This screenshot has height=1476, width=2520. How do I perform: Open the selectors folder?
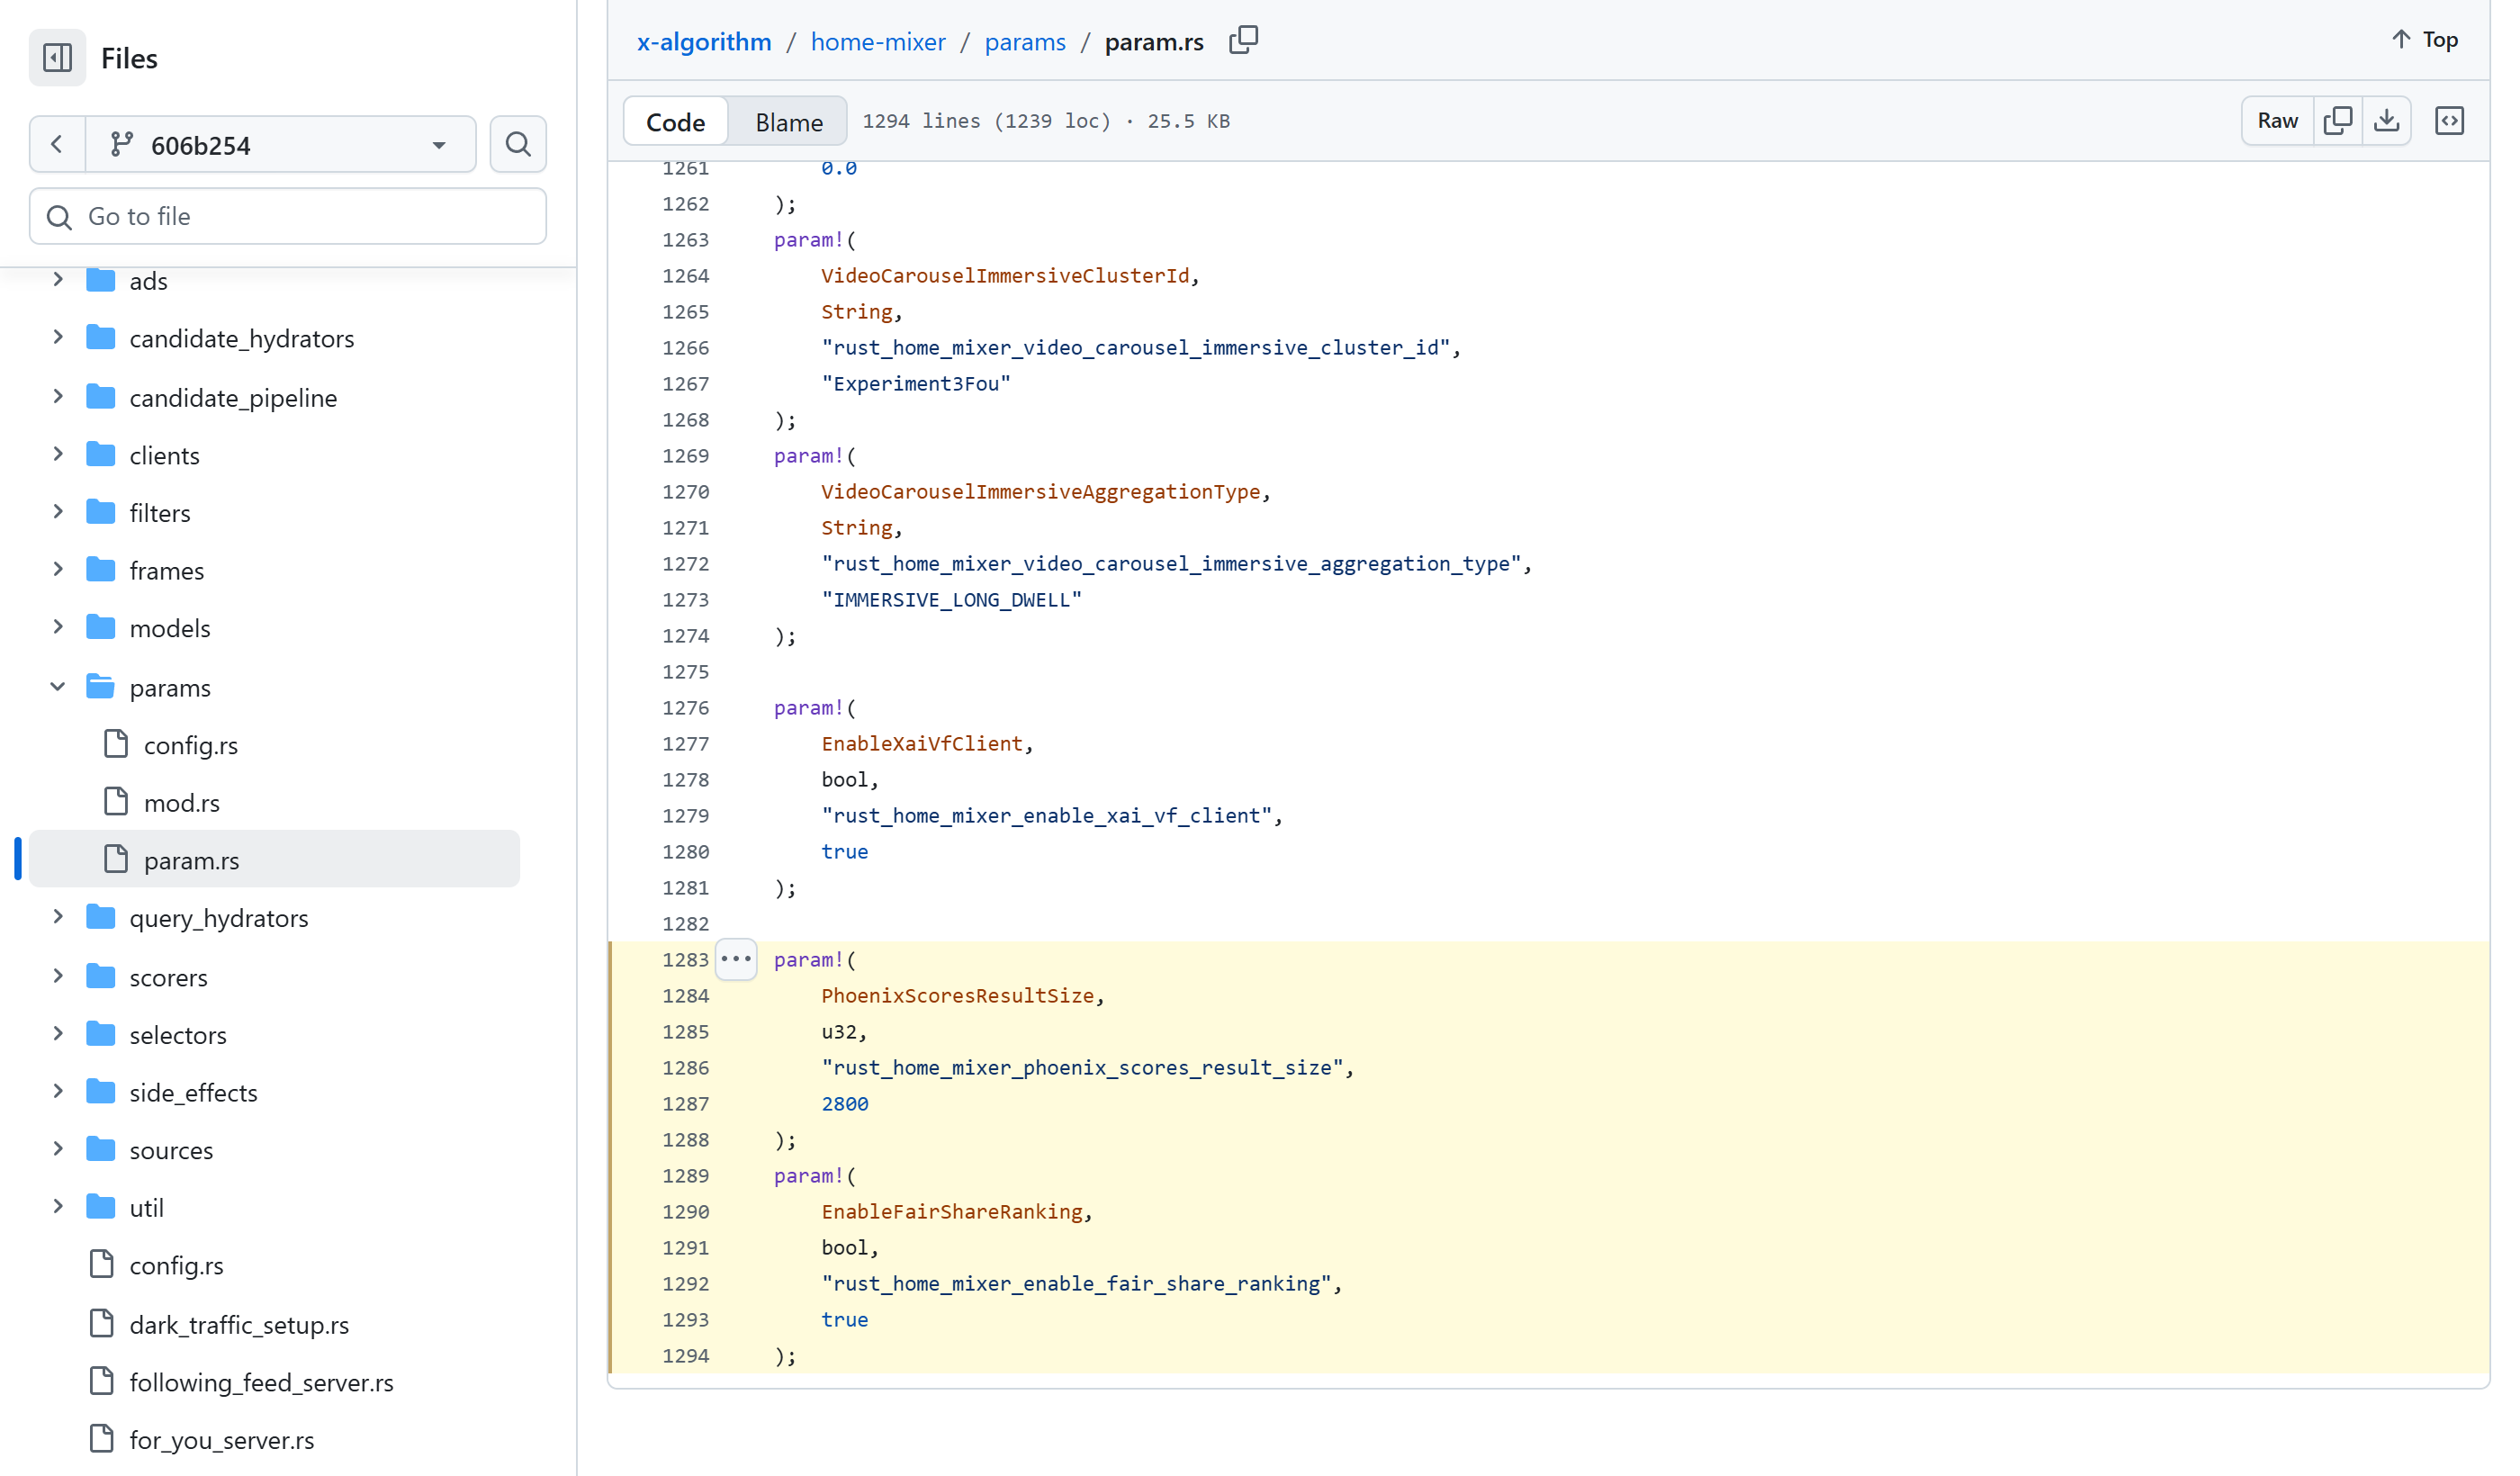click(178, 1035)
